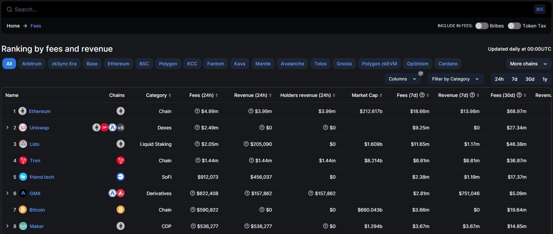The height and width of the screenshot is (234, 553).
Task: Click Avalanche chain icon in GMX row
Action: coord(121,193)
